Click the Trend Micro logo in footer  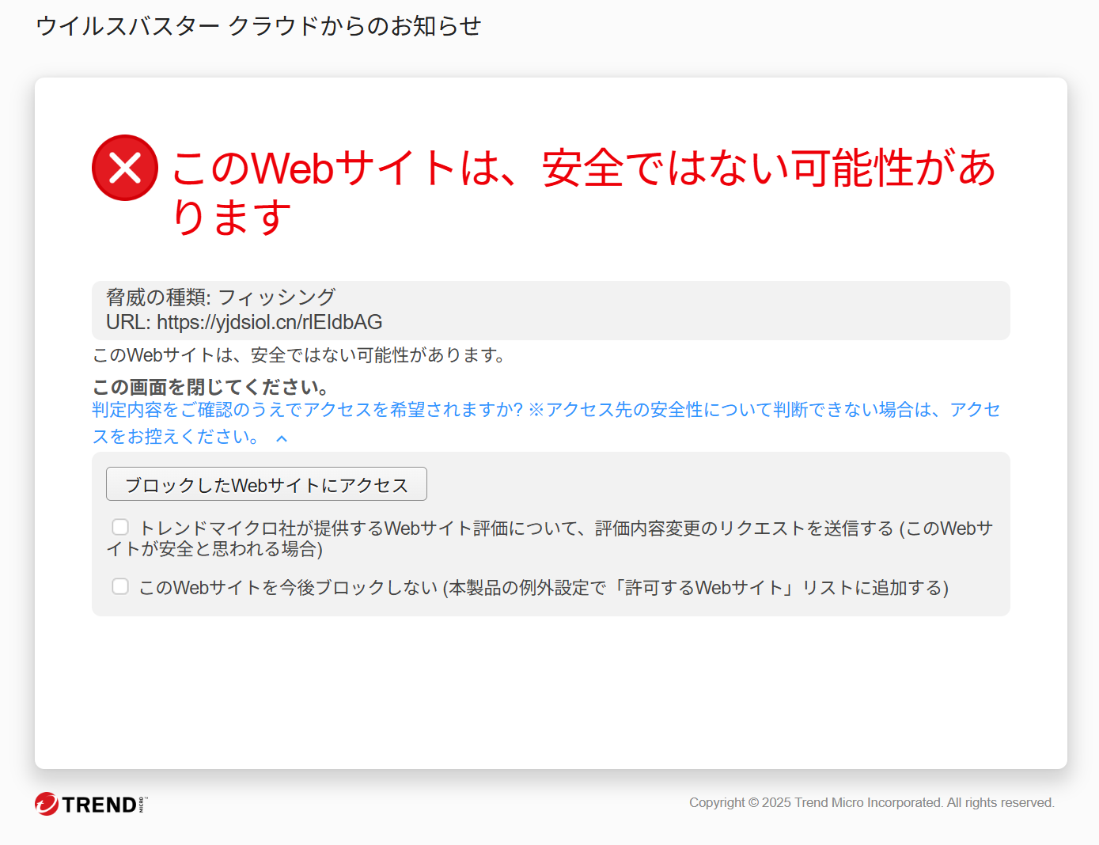point(91,804)
